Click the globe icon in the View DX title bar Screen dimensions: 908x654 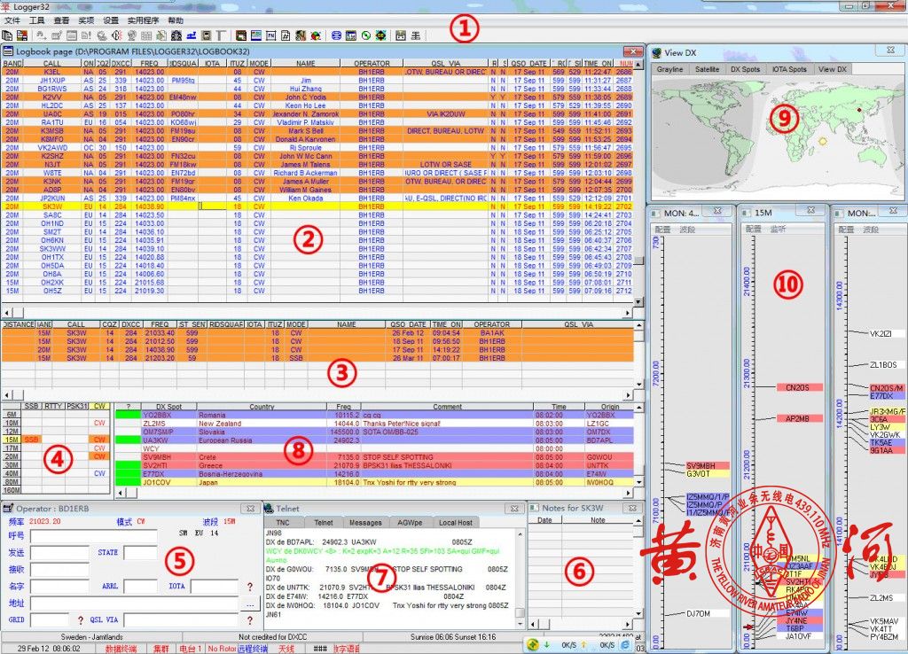pos(658,51)
